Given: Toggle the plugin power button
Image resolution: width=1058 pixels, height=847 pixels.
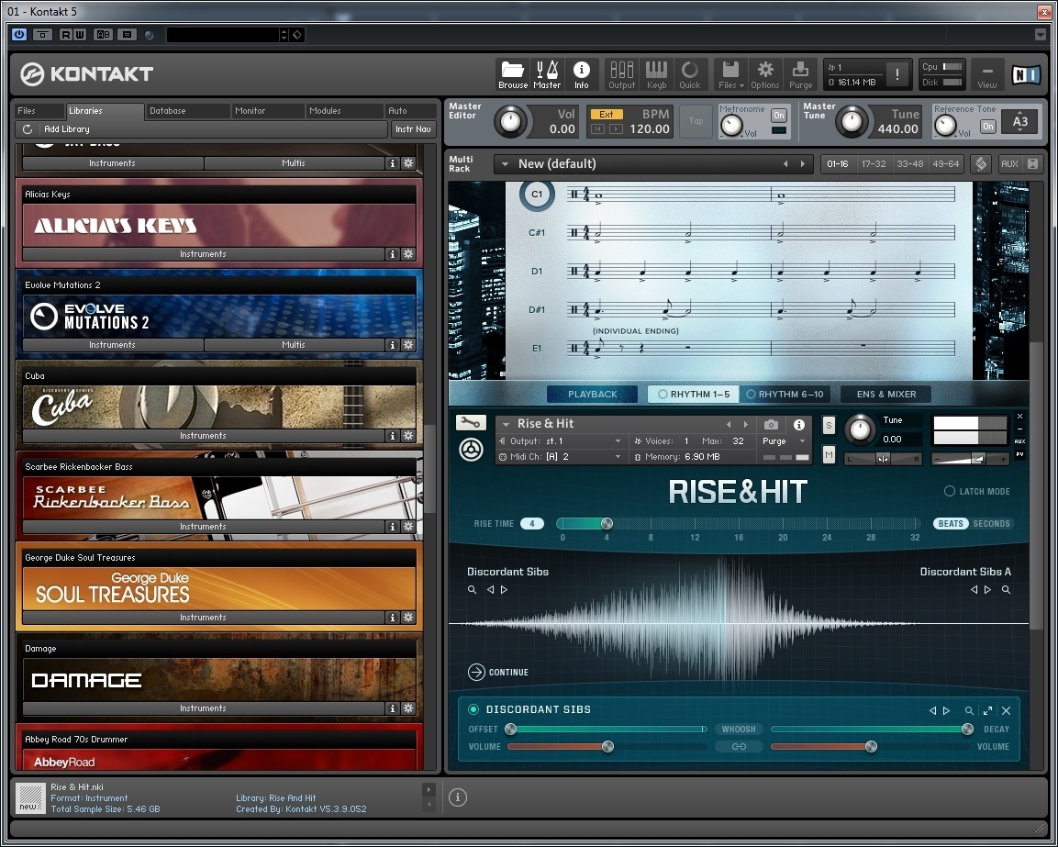Looking at the screenshot, I should point(19,35).
